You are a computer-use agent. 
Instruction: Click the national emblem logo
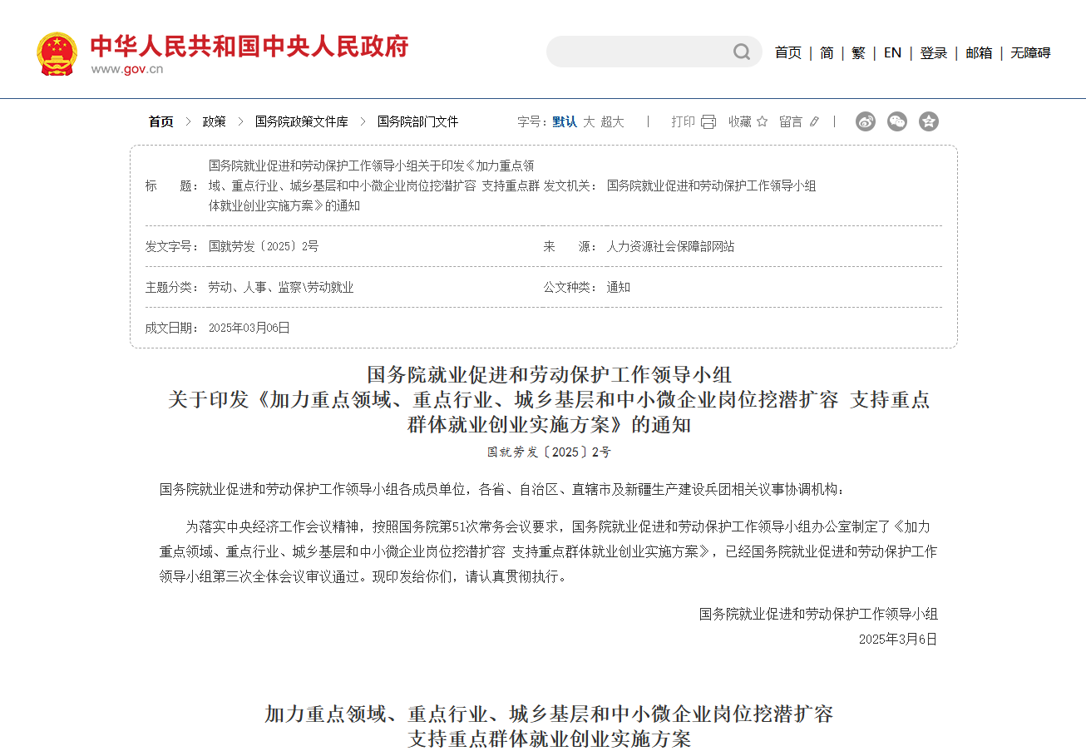point(57,52)
